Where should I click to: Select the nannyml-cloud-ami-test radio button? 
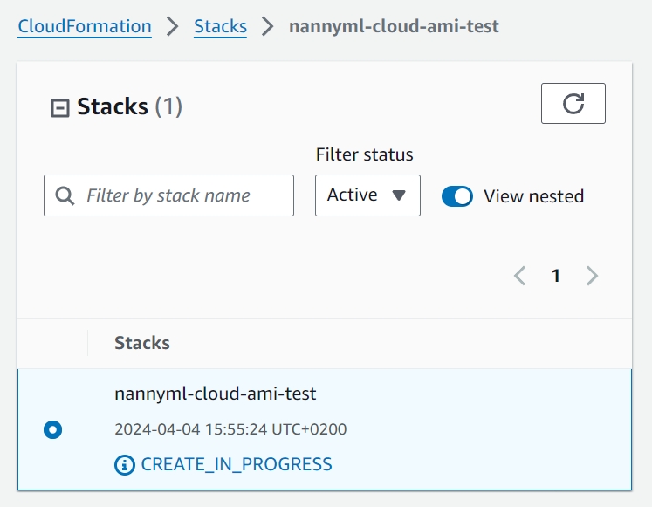tap(53, 429)
